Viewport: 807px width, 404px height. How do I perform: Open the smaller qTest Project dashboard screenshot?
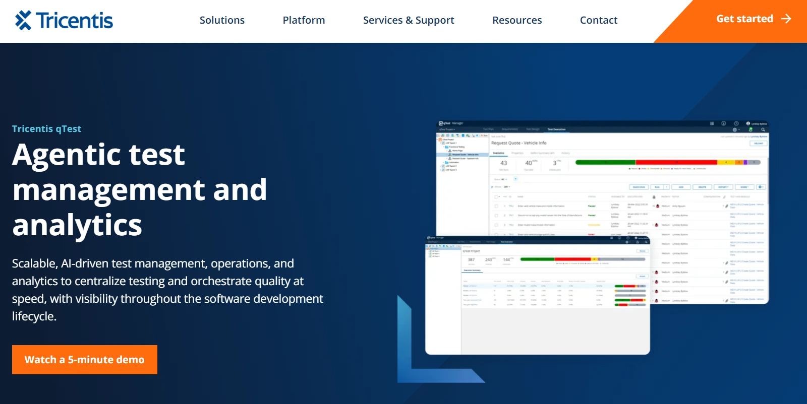click(538, 295)
